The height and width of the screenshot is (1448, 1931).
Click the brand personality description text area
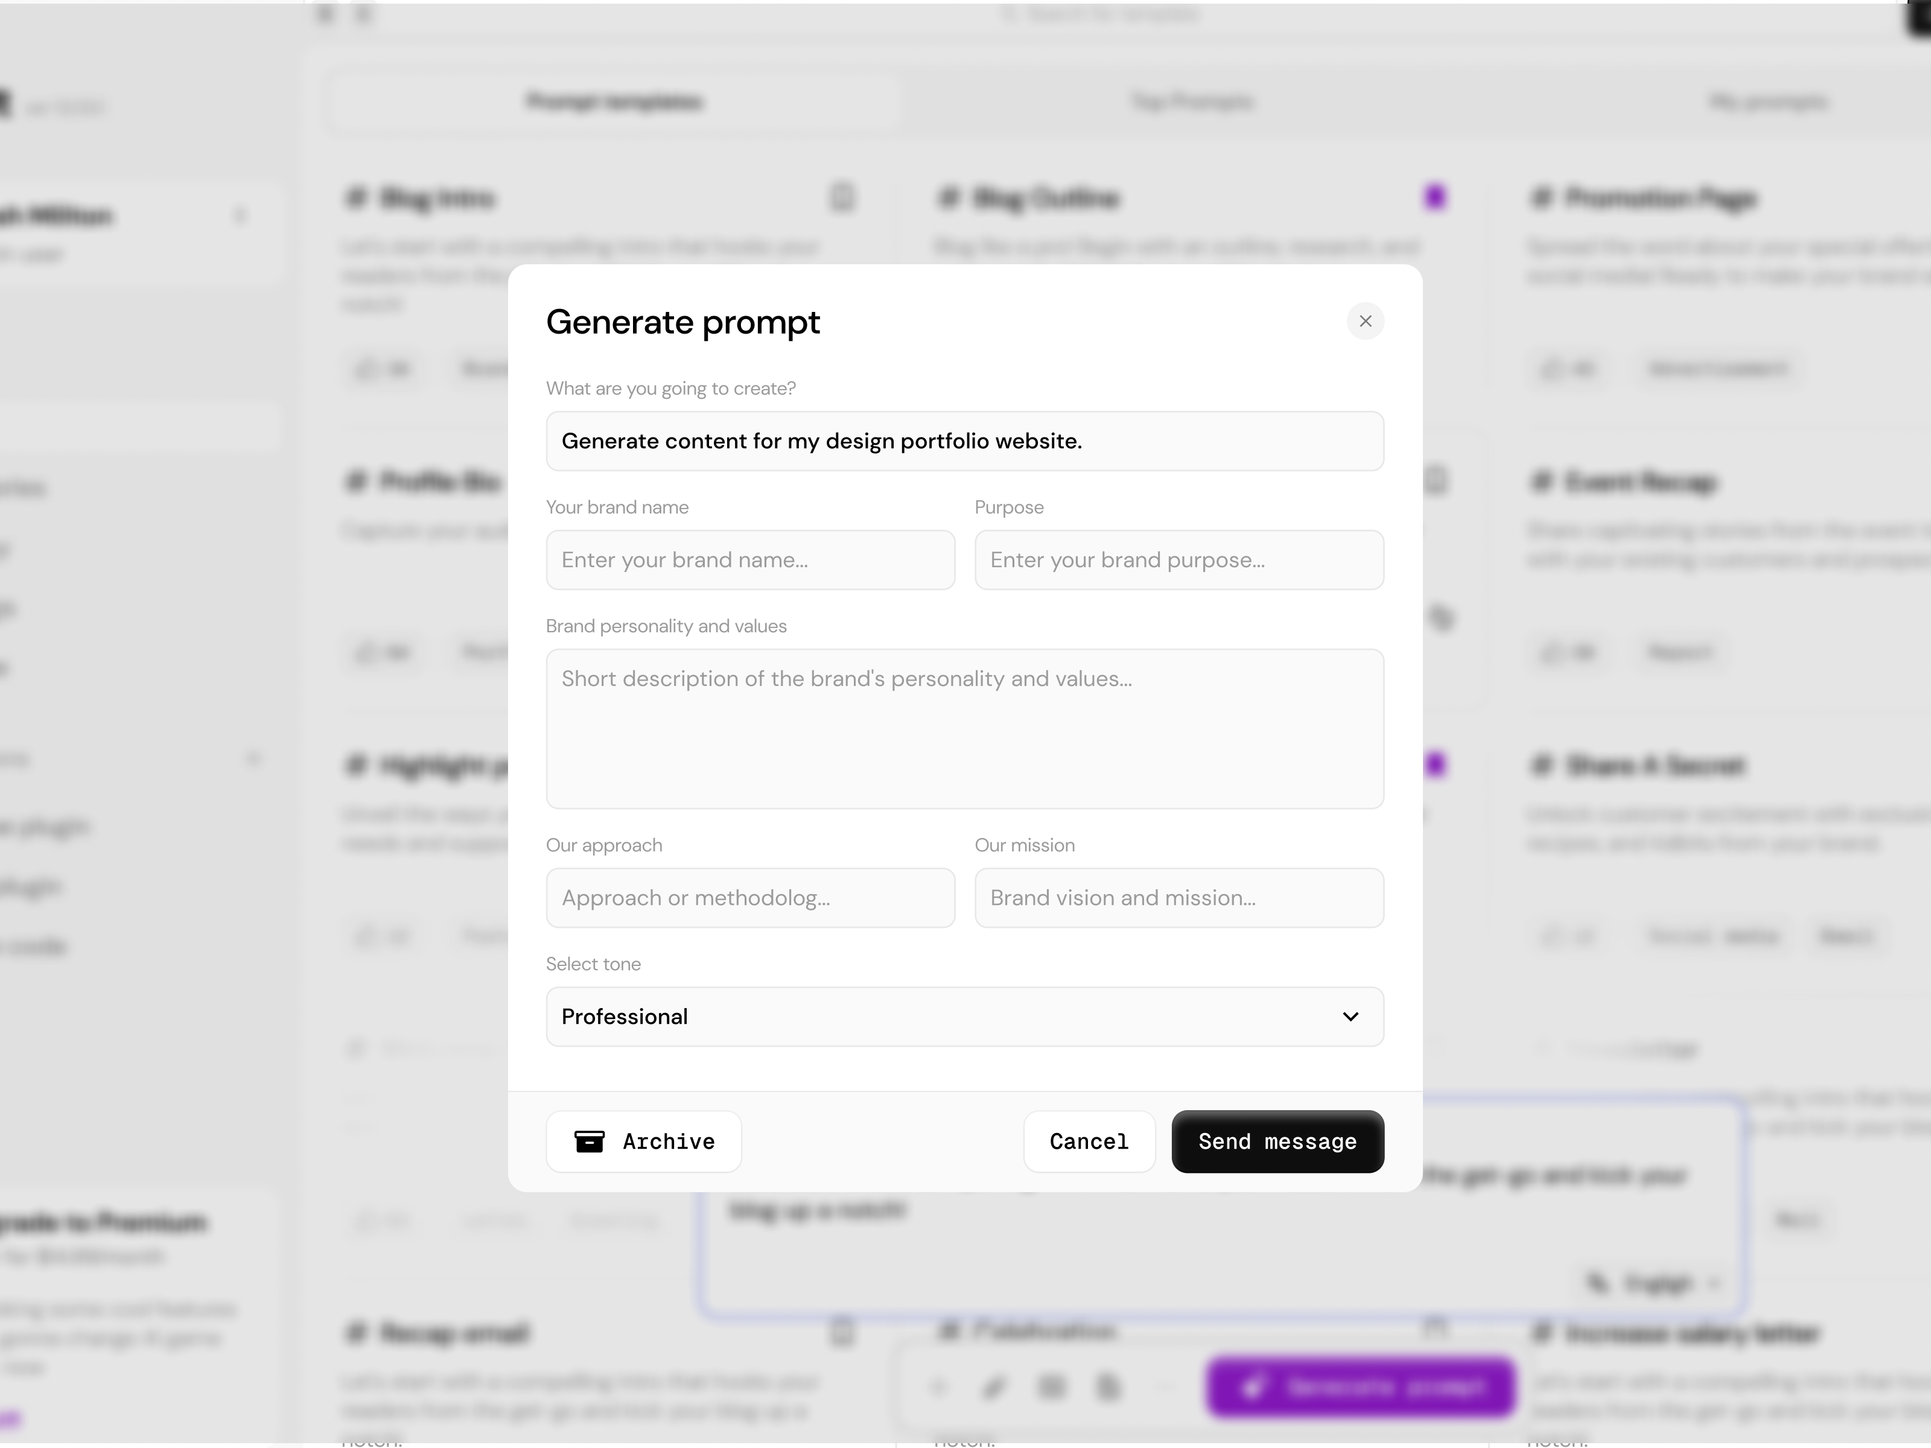[x=964, y=729]
